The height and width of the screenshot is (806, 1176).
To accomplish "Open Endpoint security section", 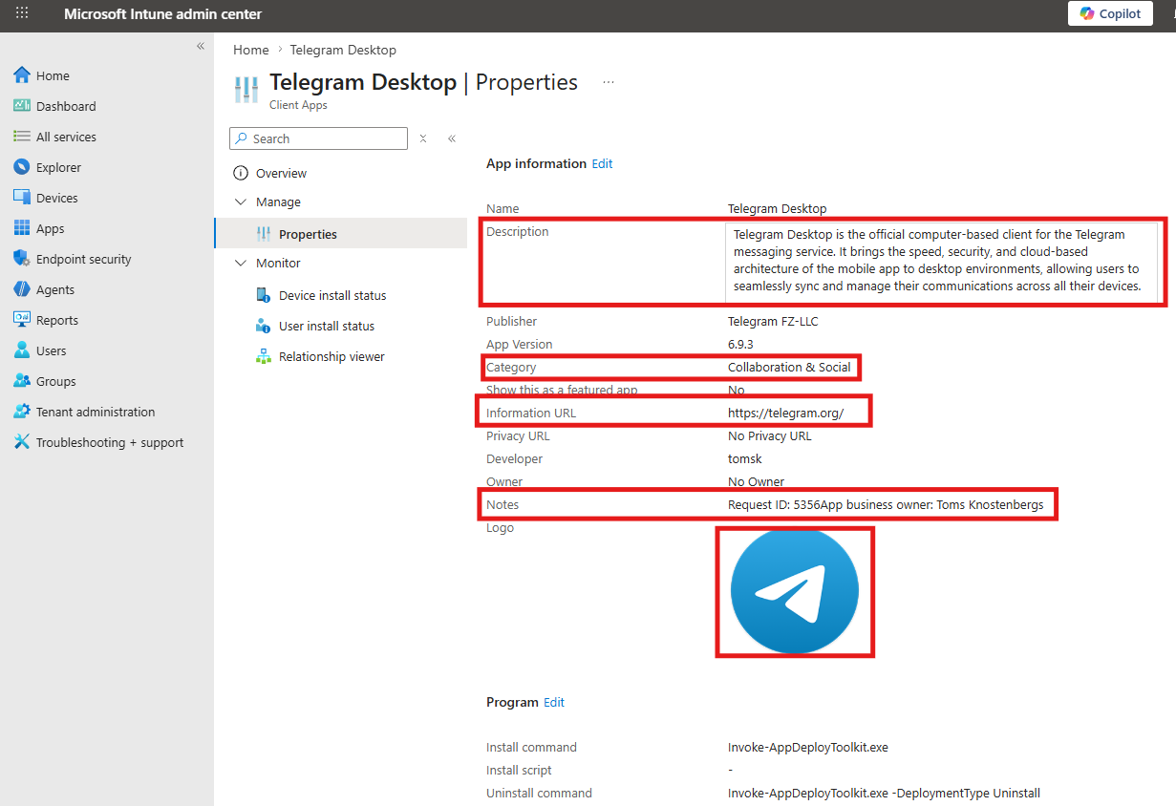I will 84,259.
